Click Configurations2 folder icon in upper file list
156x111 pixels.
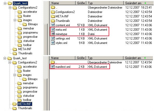coord(53,12)
